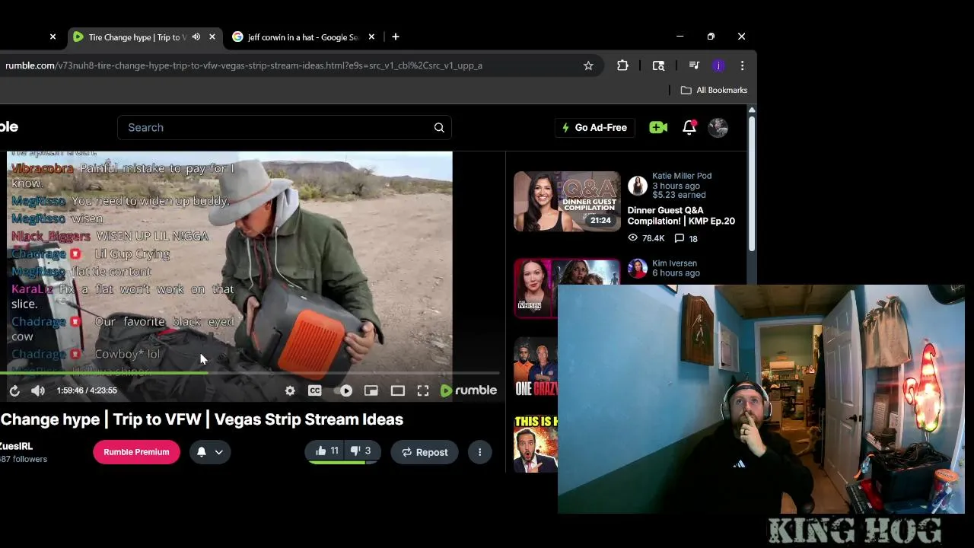974x548 pixels.
Task: Bookmark this page with the star icon
Action: 588,65
